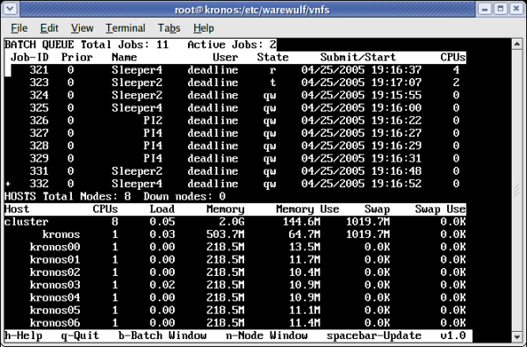This screenshot has width=527, height=347.
Task: Select job ID 327
Action: (x=39, y=134)
